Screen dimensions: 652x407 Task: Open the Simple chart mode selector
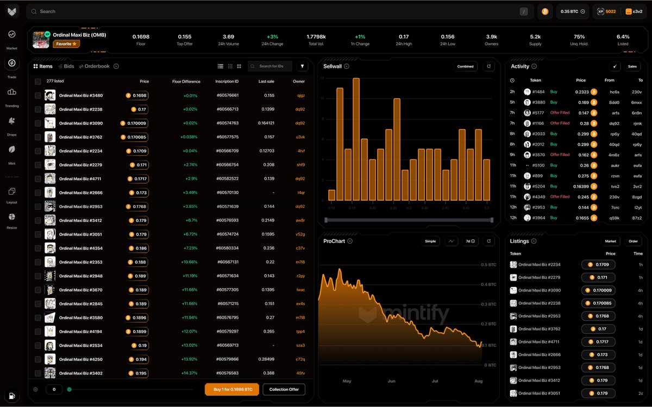point(430,241)
